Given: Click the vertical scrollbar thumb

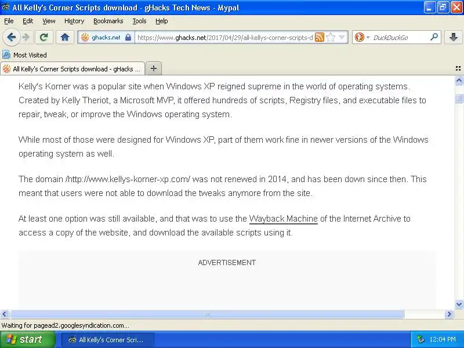Looking at the screenshot, I should (459, 98).
